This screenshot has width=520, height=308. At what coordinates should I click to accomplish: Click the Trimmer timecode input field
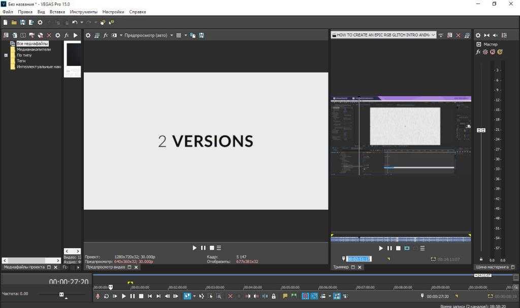coord(359,259)
